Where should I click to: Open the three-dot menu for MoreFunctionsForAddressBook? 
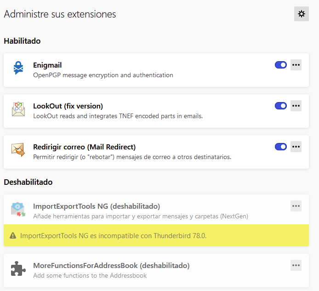click(296, 265)
